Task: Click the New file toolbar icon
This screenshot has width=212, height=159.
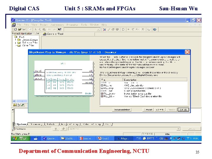Action: [15, 29]
